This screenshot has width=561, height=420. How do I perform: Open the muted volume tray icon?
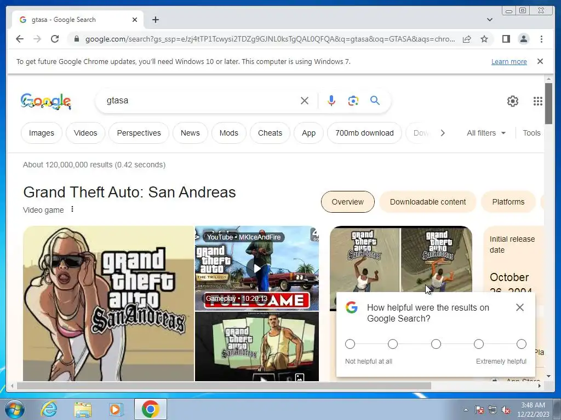click(506, 410)
